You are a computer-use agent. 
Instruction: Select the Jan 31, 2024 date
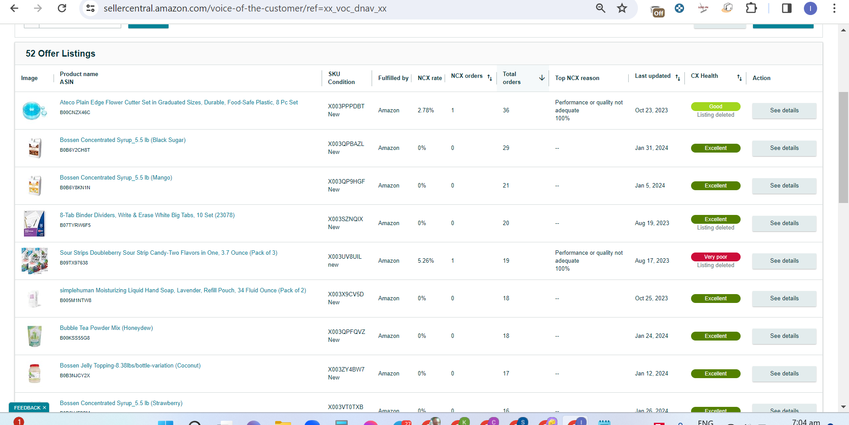click(x=651, y=148)
